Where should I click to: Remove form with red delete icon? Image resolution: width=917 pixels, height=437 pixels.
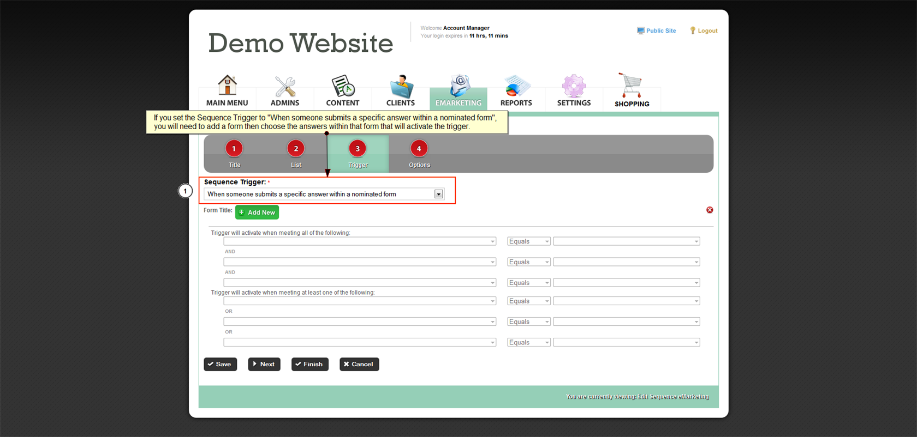[710, 210]
